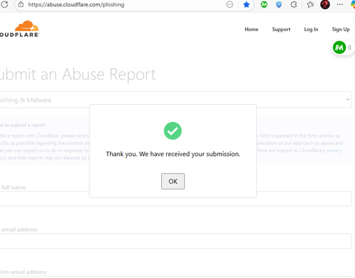
Task: Open the green IM extension icon in the toolbar
Action: [x=264, y=4]
